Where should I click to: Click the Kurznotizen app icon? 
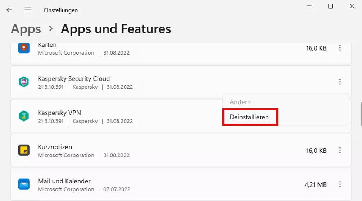[x=24, y=150]
